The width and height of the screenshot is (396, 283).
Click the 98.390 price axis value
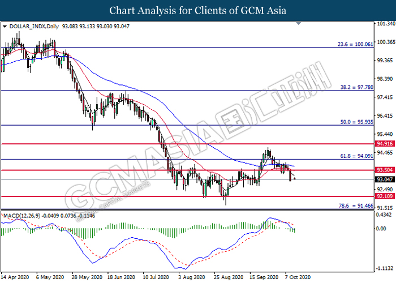pos(385,79)
